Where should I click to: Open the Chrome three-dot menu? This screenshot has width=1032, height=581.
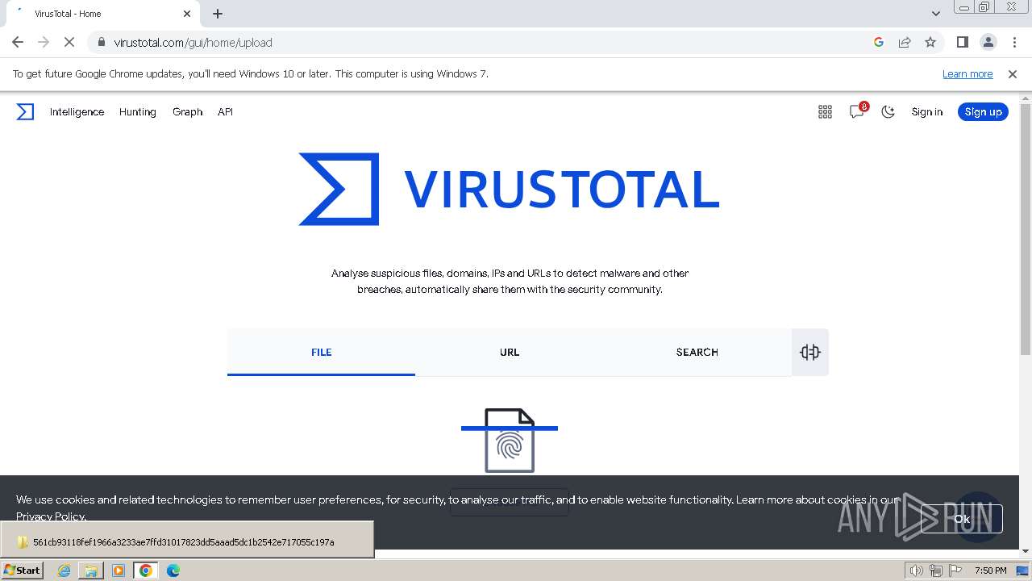1014,42
